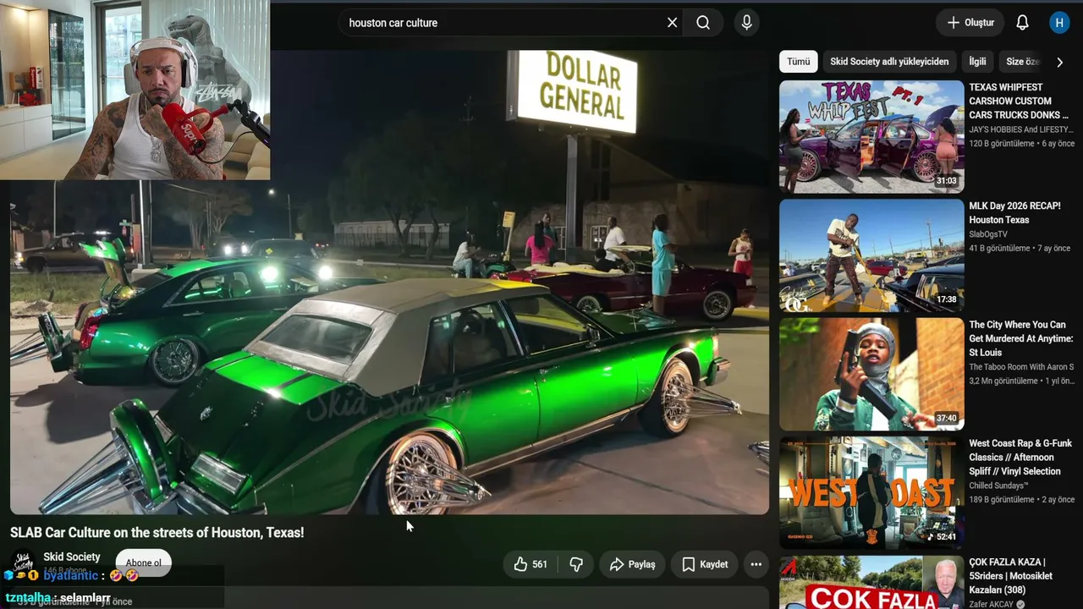Click '120 B görüntüleme • 6 ay önce' text
Screen dimensions: 1083x609
tap(1022, 144)
